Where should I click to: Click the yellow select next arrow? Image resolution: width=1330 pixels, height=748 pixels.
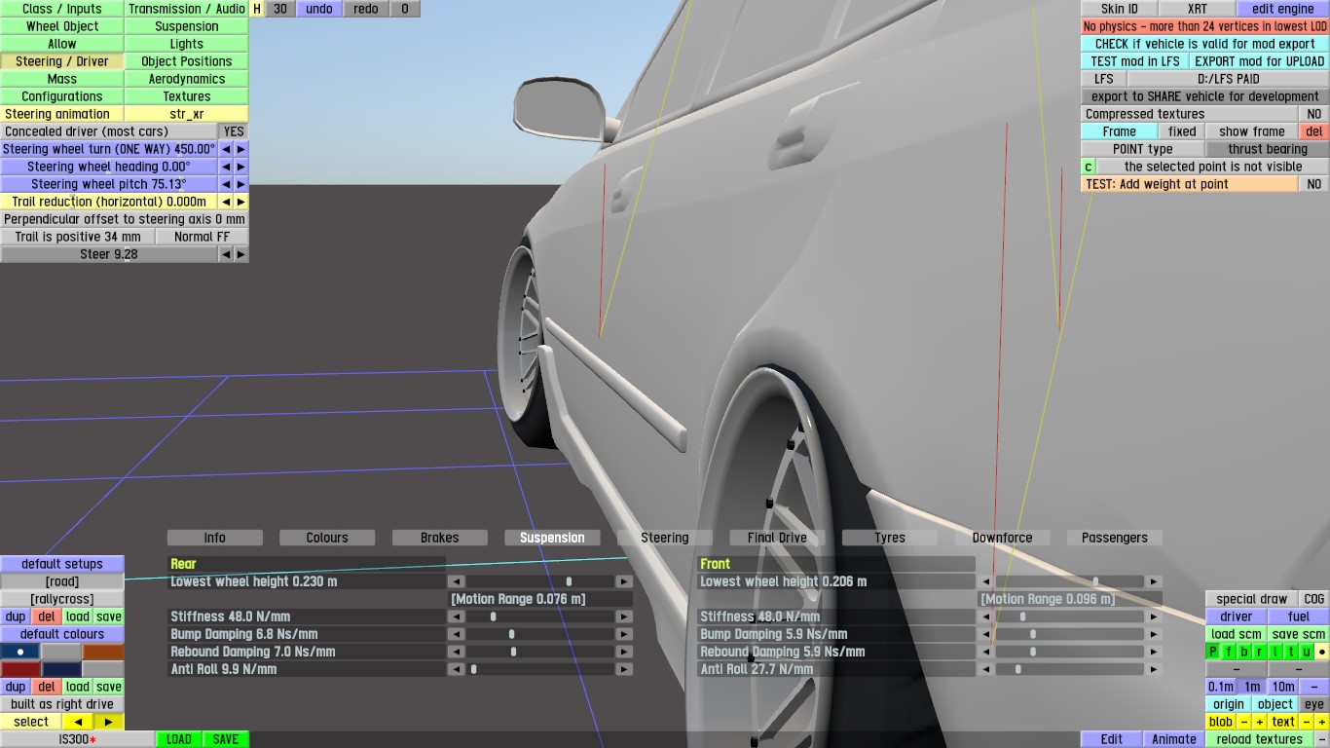[x=109, y=722]
